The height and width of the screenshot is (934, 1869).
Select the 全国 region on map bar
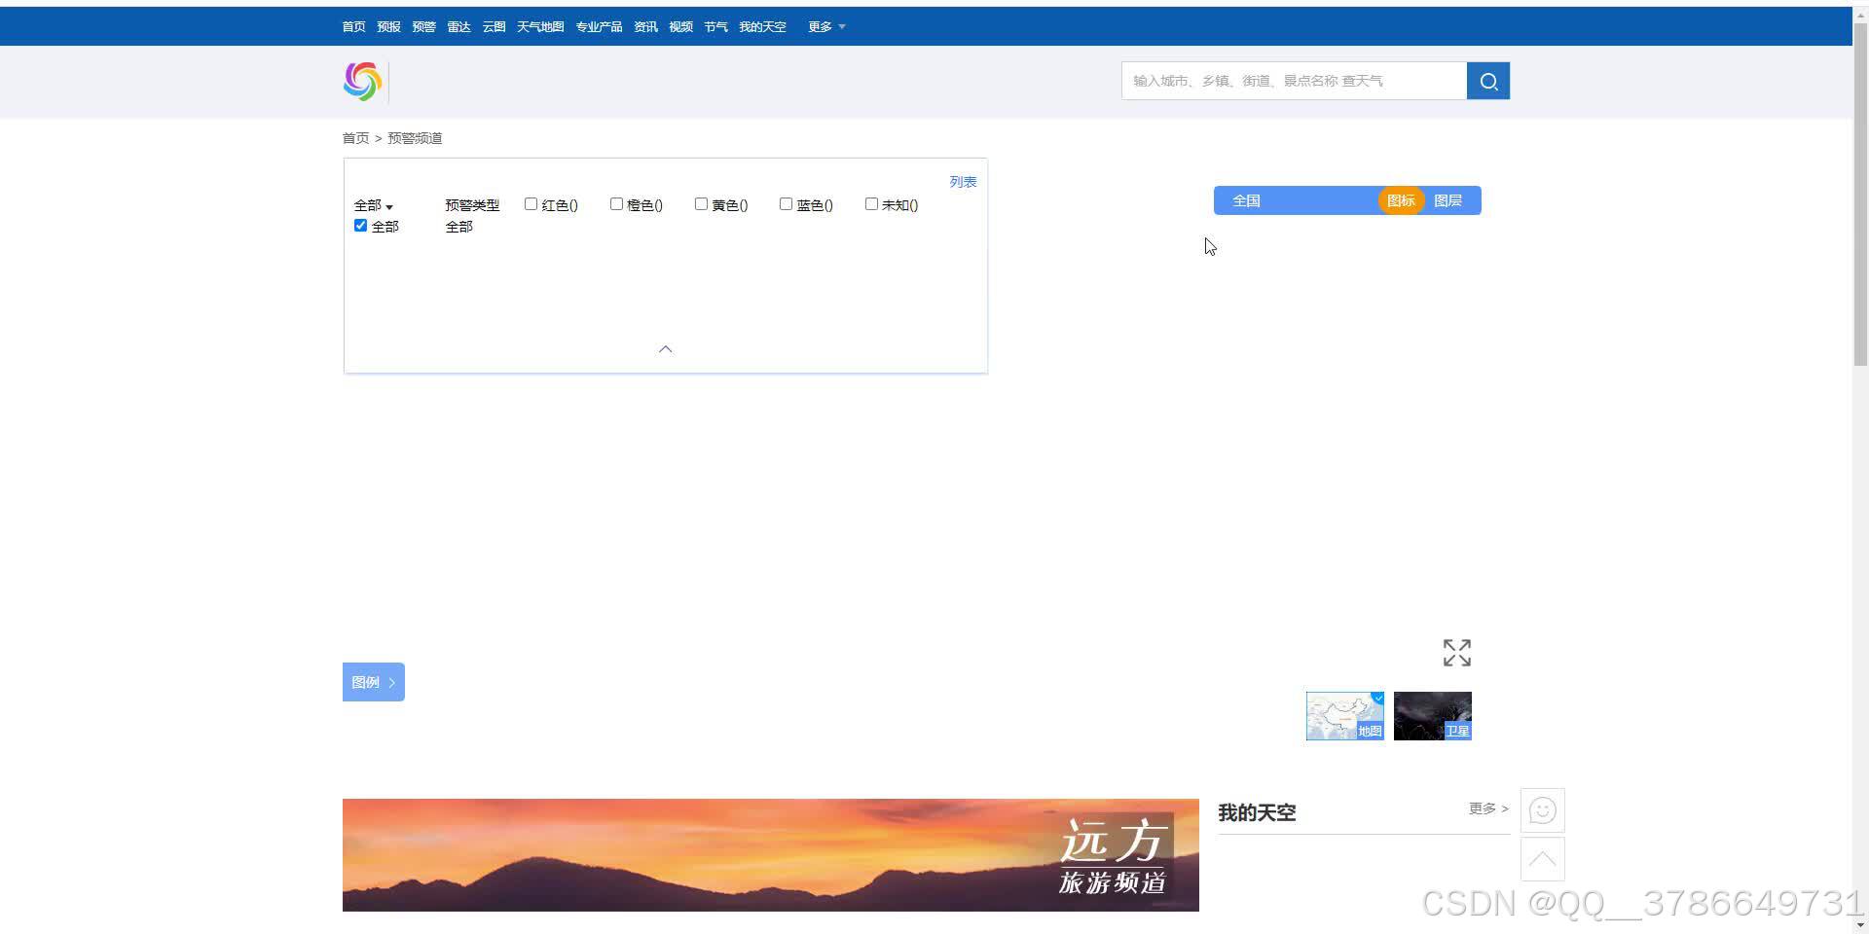click(x=1247, y=200)
